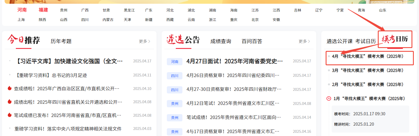Choose the 内蒙古 region link
Image resolution: width=419 pixels, height=136 pixels.
coord(108,20)
